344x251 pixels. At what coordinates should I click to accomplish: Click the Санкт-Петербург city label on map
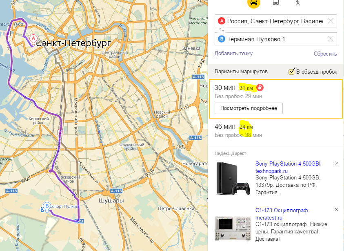click(73, 43)
